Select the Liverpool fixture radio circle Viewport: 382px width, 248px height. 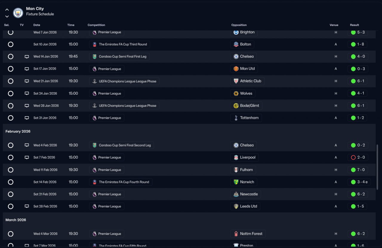click(x=11, y=158)
